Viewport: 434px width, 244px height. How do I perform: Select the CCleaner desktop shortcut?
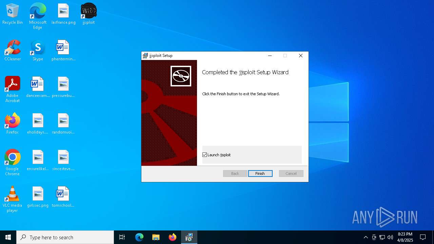pyautogui.click(x=13, y=51)
